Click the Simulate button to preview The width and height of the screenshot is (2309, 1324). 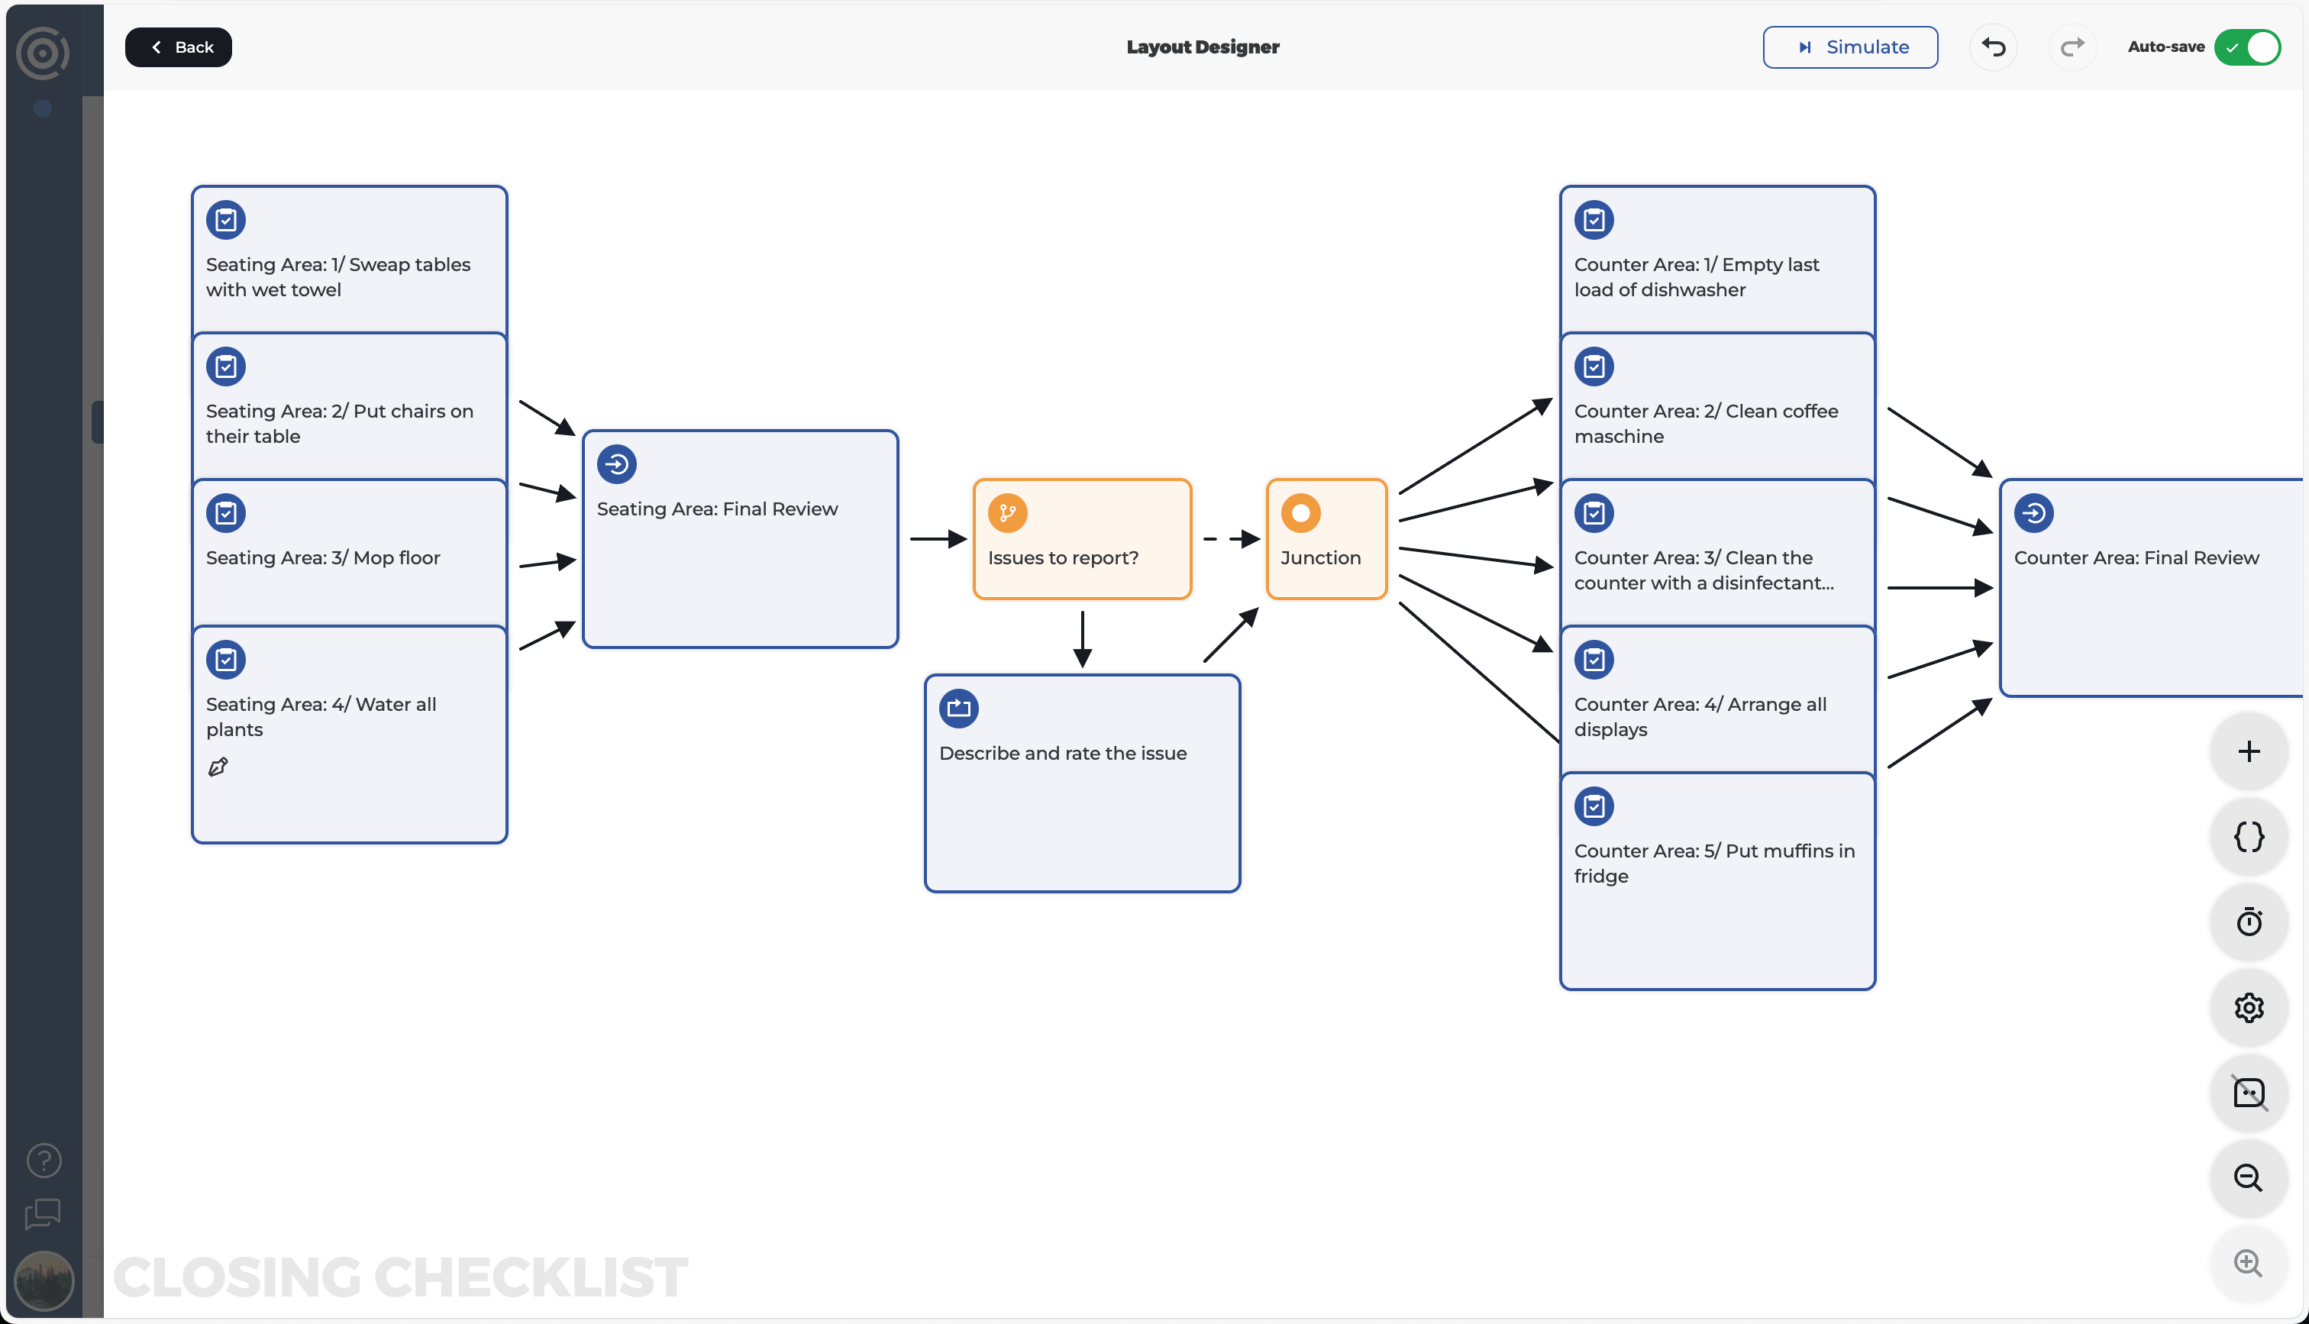coord(1851,46)
